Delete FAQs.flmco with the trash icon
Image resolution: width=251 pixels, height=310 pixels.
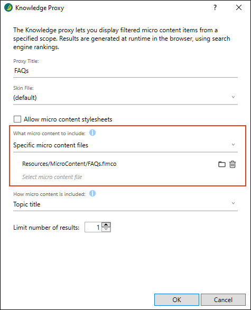[x=233, y=164]
